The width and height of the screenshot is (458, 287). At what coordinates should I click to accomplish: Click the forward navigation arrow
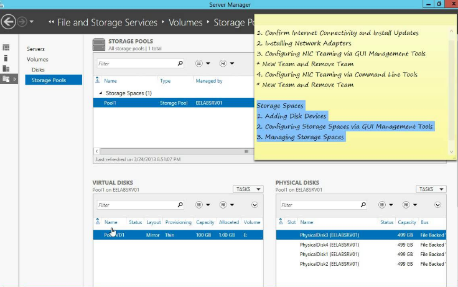(x=22, y=22)
